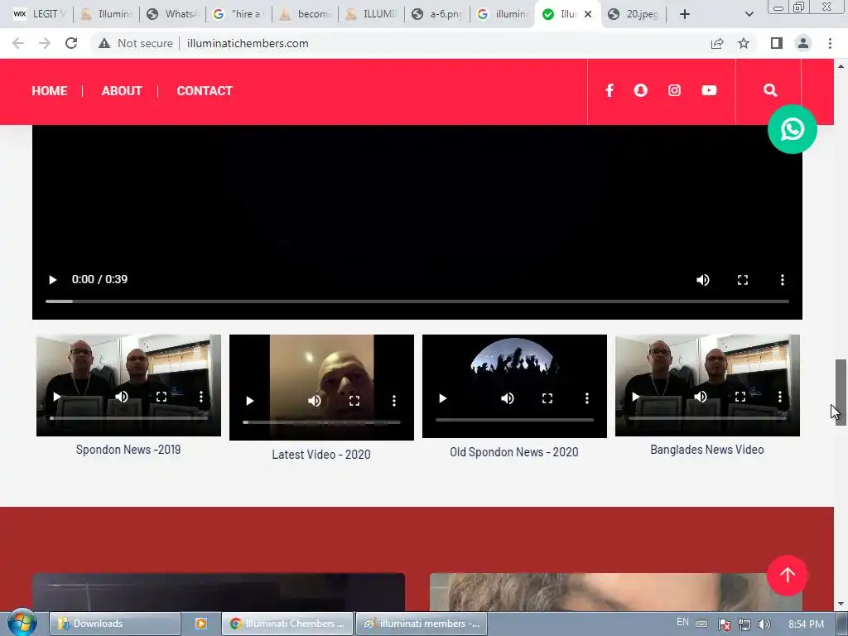848x636 pixels.
Task: Reload the current page
Action: tap(71, 43)
